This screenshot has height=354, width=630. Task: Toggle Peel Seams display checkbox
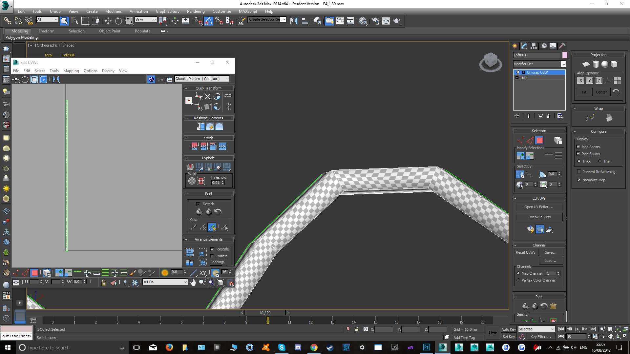click(579, 154)
